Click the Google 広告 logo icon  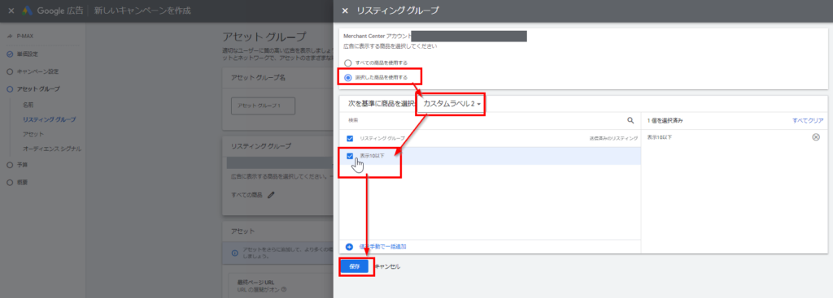click(x=28, y=11)
